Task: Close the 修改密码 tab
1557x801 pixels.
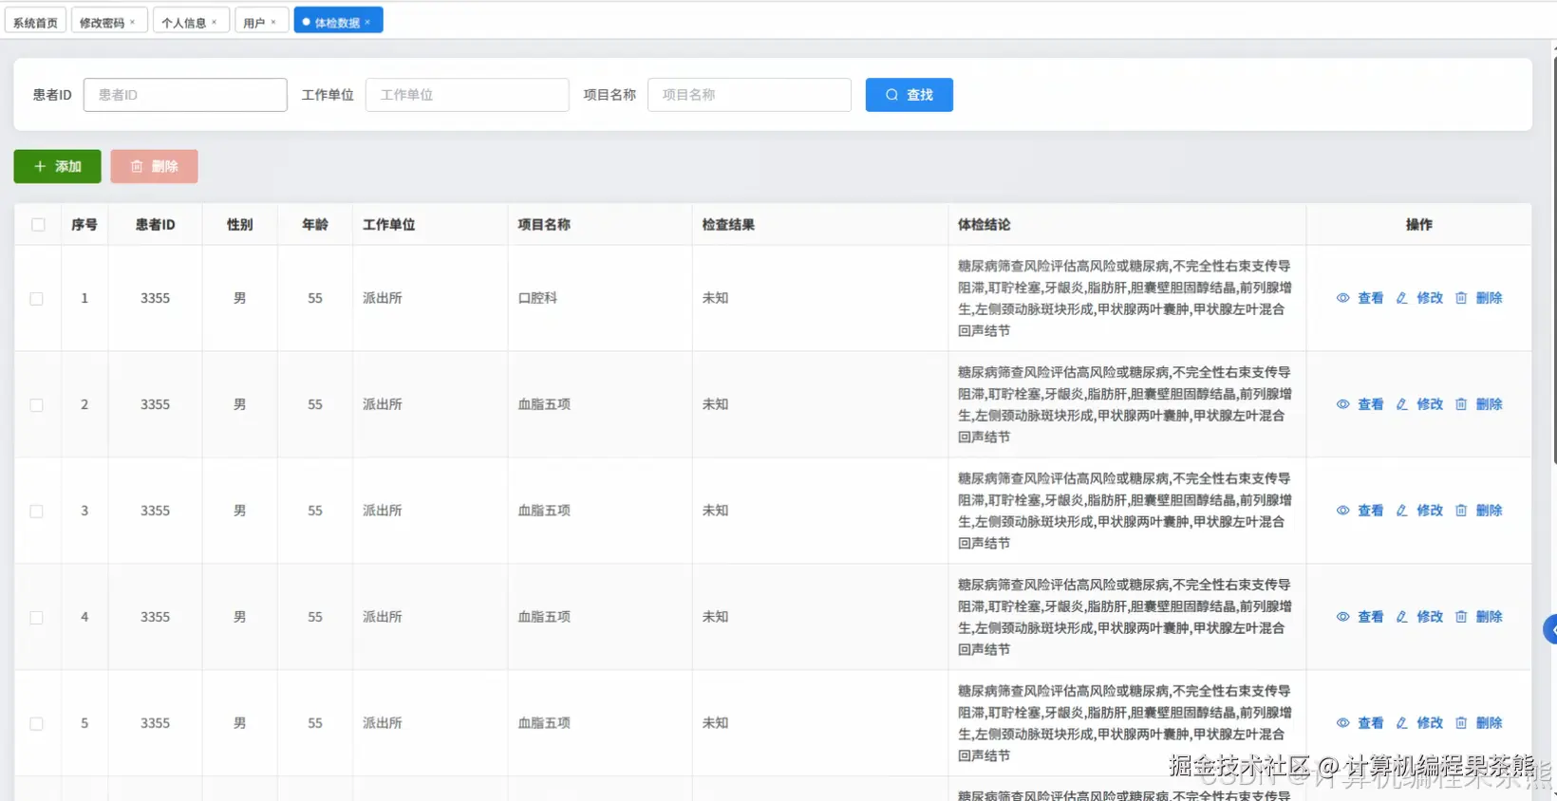Action: point(133,22)
